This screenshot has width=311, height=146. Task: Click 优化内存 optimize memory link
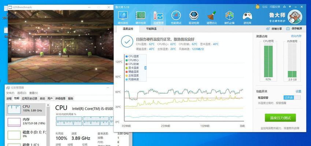296,36
